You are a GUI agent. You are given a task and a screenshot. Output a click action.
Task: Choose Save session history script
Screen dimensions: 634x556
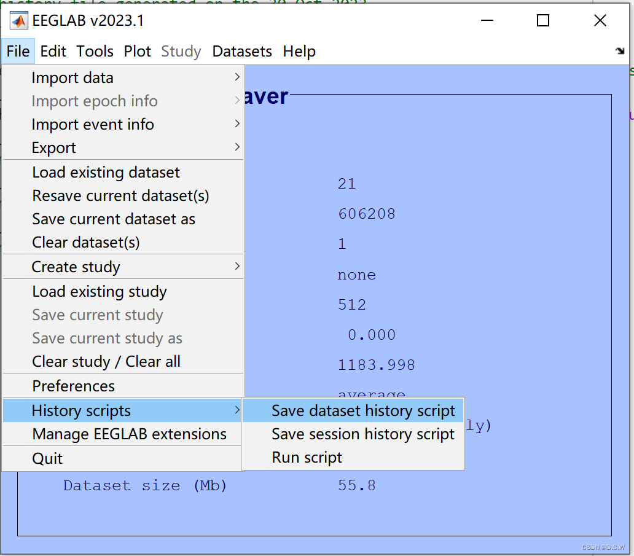(353, 434)
